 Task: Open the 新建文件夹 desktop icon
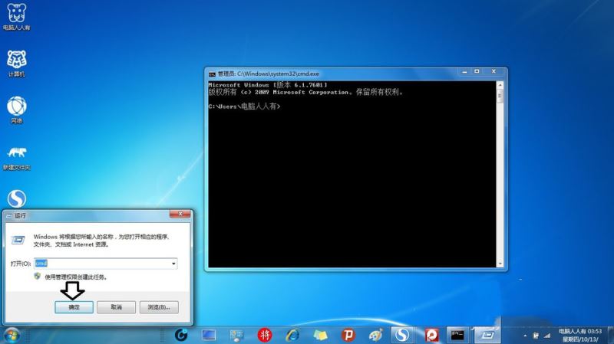pyautogui.click(x=16, y=153)
